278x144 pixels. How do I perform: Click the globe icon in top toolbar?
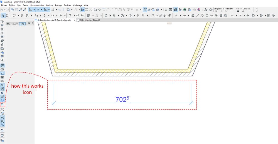pyautogui.click(x=185, y=10)
